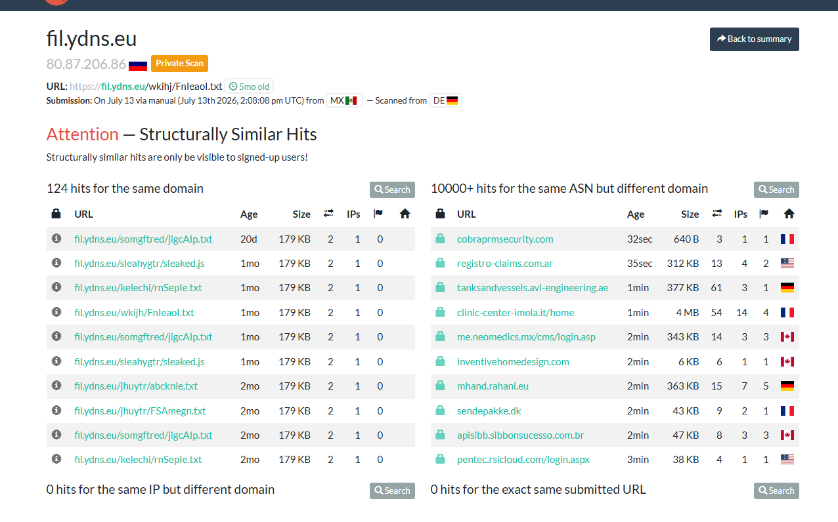Viewport: 838px width, 522px height.
Task: Click the 3min age cell for pentec.rsicloud.com
Action: pyautogui.click(x=638, y=459)
